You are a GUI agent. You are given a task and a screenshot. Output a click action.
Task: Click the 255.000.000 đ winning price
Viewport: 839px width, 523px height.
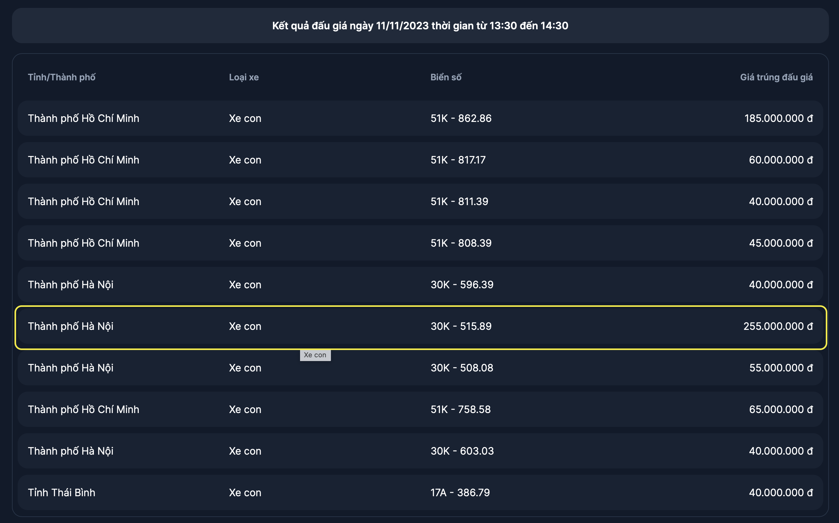pyautogui.click(x=778, y=326)
